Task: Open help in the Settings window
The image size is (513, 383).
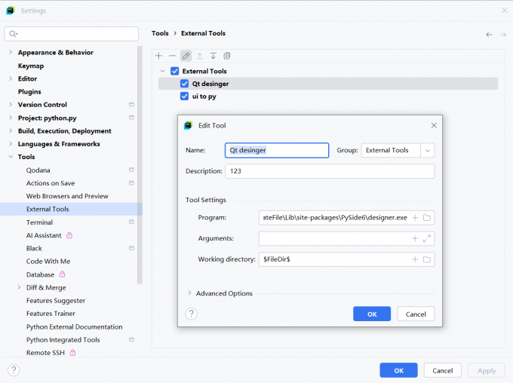Action: coord(14,370)
